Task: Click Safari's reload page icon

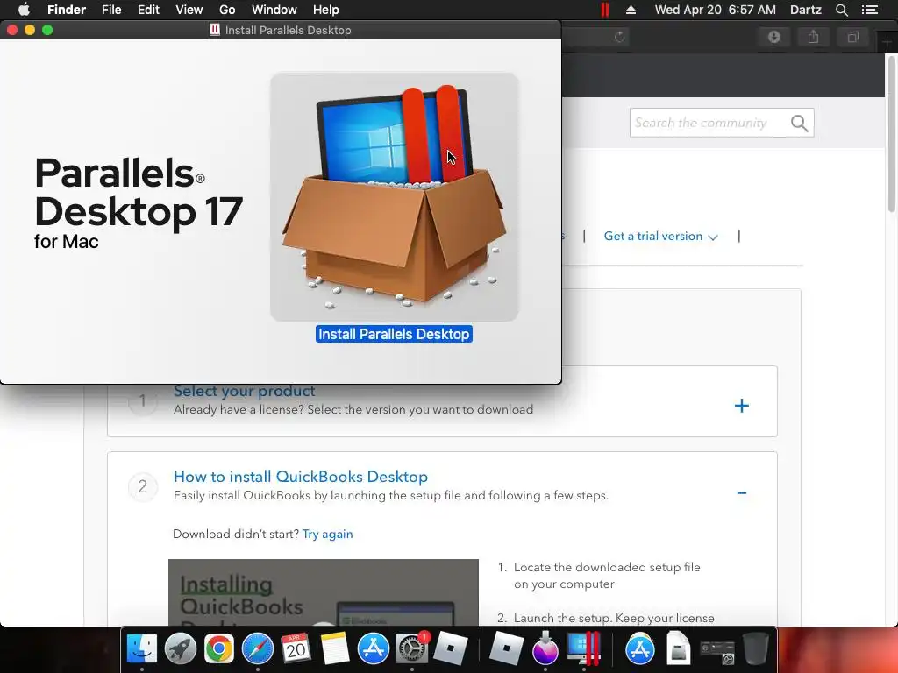Action: pos(619,37)
